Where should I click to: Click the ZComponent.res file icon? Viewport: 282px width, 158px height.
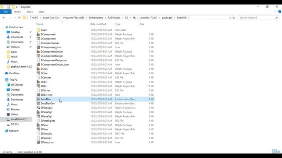tap(38, 43)
